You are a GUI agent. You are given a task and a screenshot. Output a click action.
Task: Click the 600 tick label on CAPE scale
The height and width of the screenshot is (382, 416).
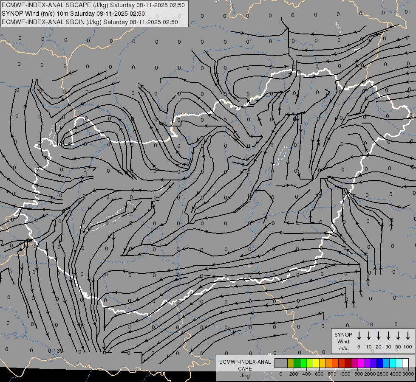coord(319,374)
